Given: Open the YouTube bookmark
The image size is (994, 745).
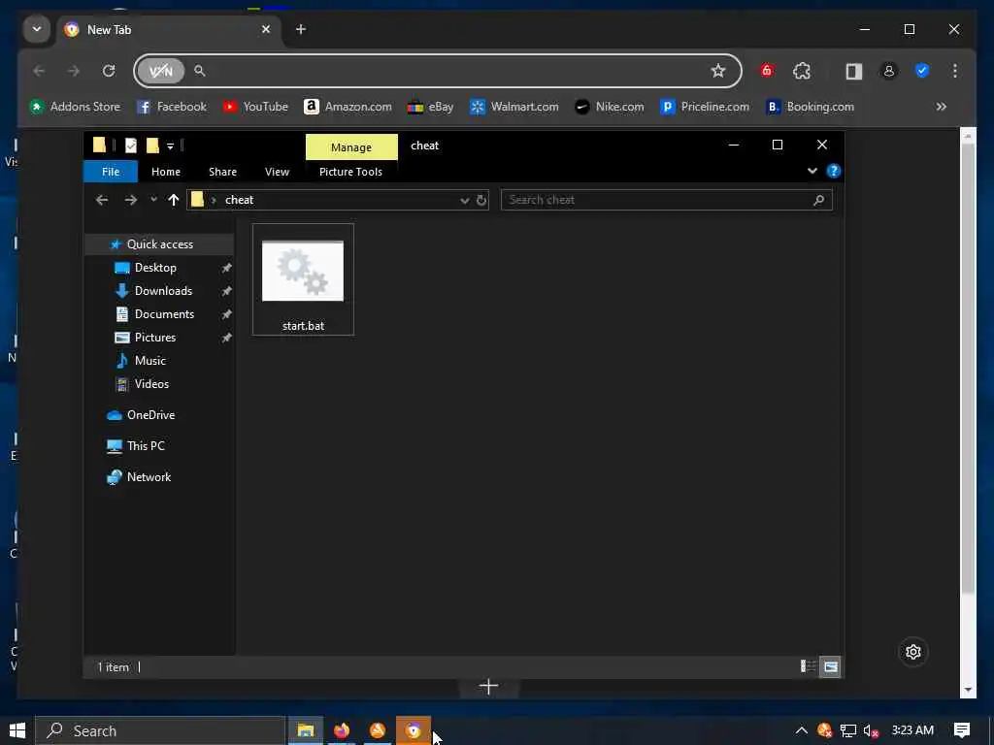Looking at the screenshot, I should coord(255,107).
